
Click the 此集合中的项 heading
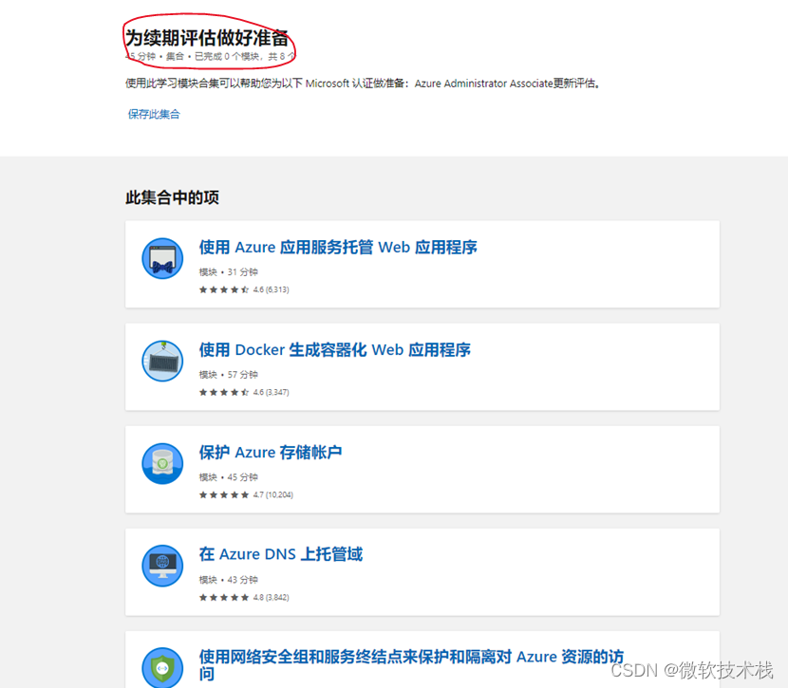[172, 197]
